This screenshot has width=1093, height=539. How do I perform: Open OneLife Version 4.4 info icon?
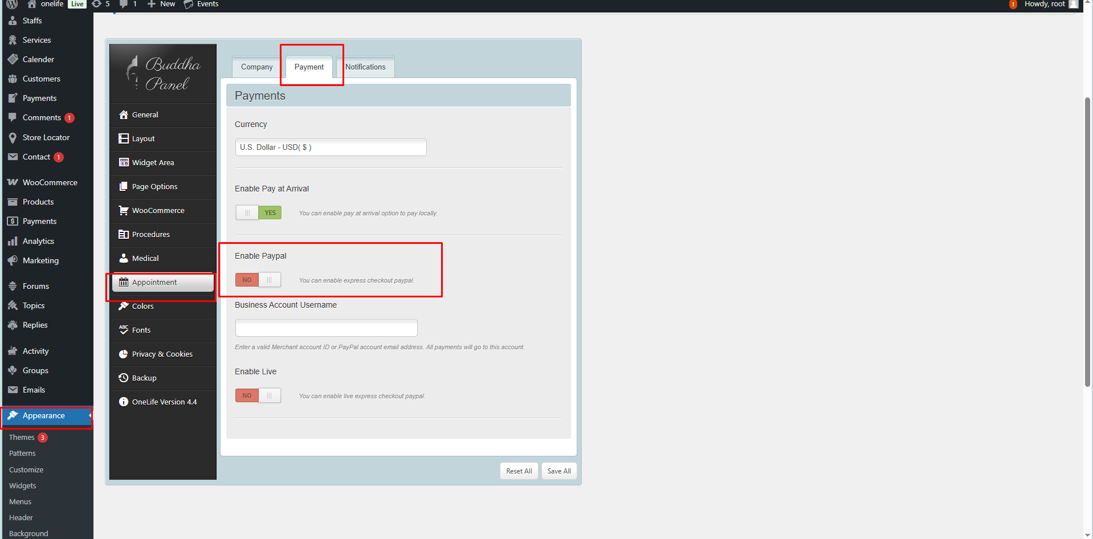pyautogui.click(x=124, y=402)
